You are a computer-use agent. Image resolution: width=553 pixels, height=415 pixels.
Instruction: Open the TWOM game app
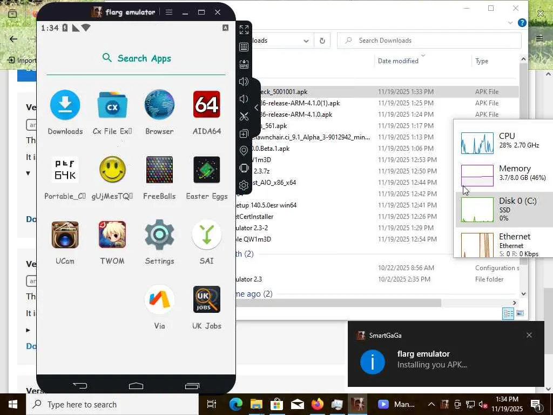click(112, 235)
